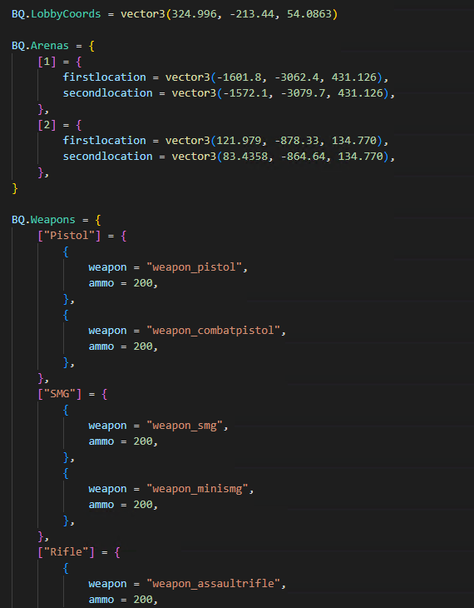Click secondlocation in arena 2
Image resolution: width=474 pixels, height=608 pixels.
pos(107,157)
